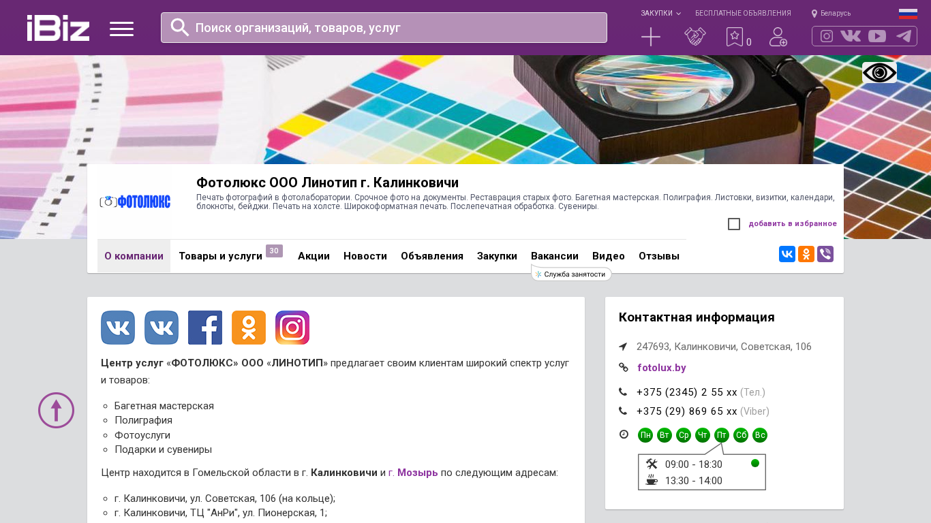Switch to 'Товары и услуги' tab
The image size is (931, 523).
220,256
